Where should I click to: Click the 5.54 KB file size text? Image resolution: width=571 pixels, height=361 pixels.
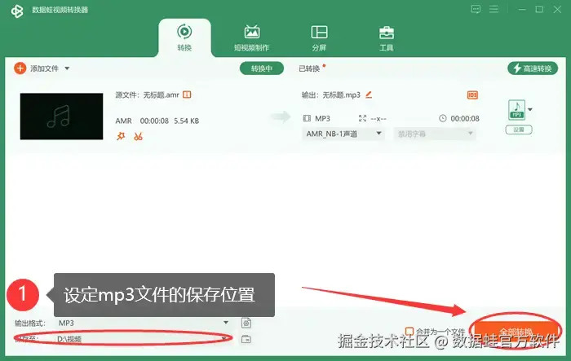tap(187, 121)
